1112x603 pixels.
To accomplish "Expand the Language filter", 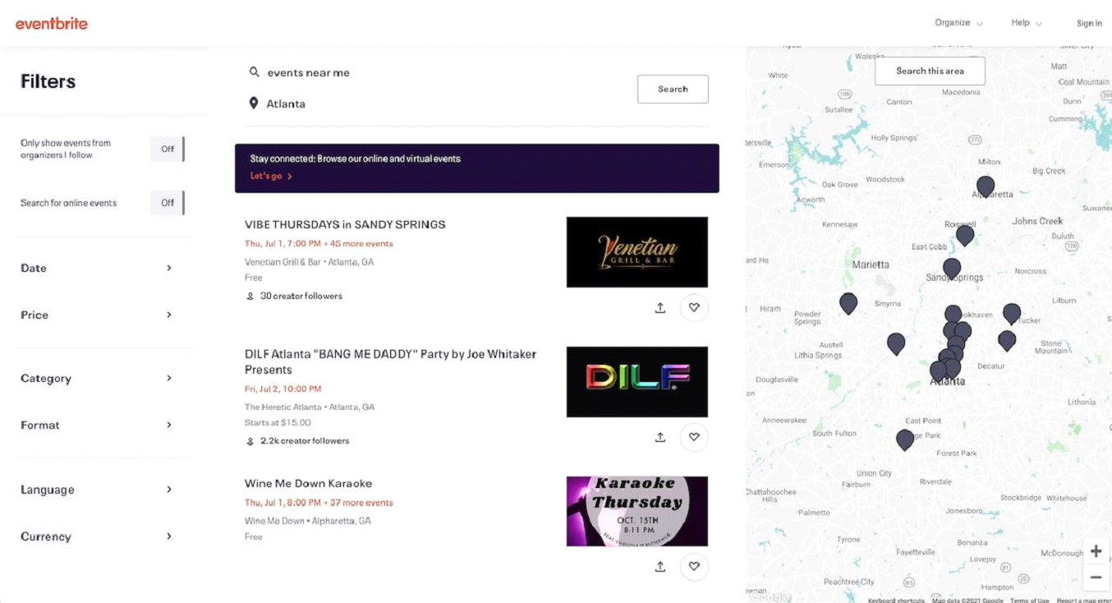I will tap(97, 490).
